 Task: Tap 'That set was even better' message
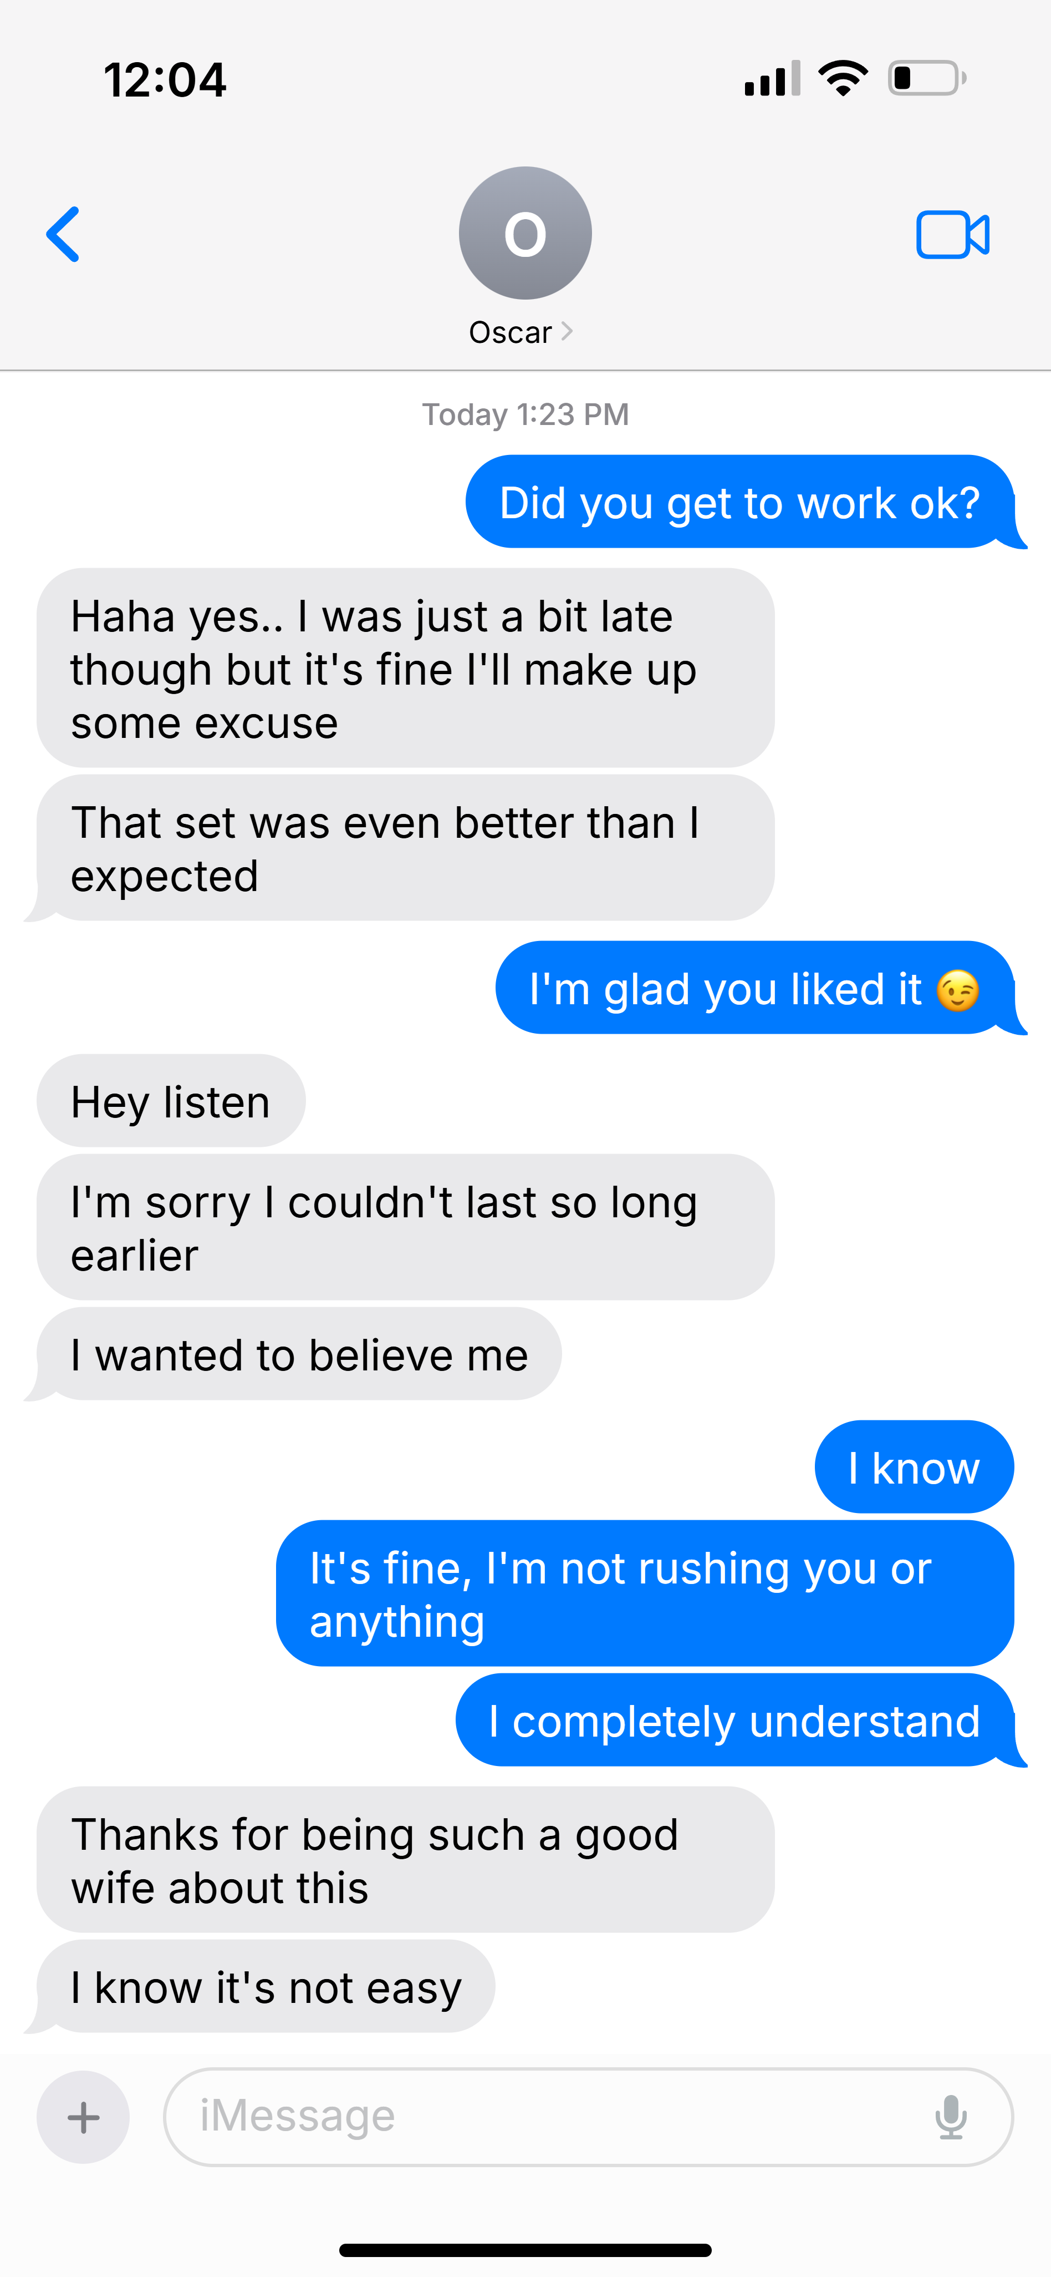pyautogui.click(x=405, y=848)
